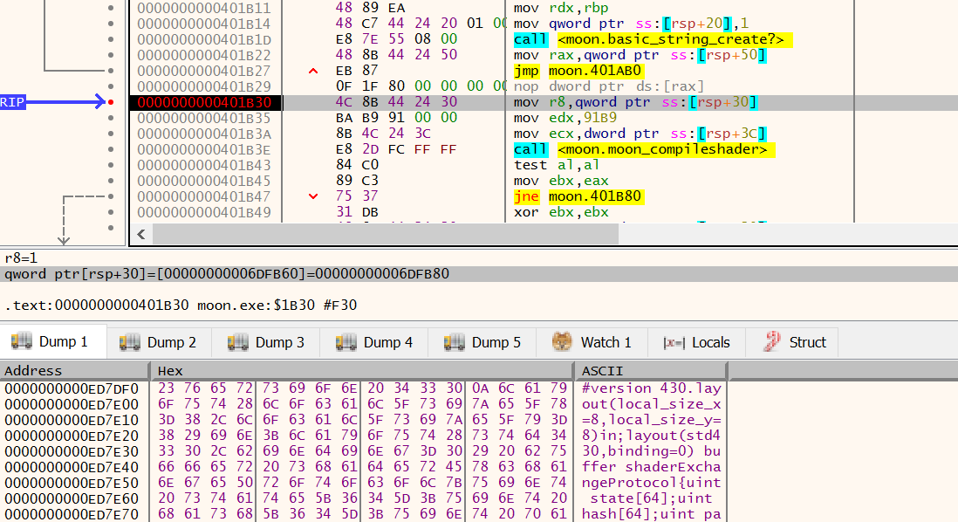Disable the red breakpoint at 401B30
Screen dimensions: 958x522
[110, 102]
